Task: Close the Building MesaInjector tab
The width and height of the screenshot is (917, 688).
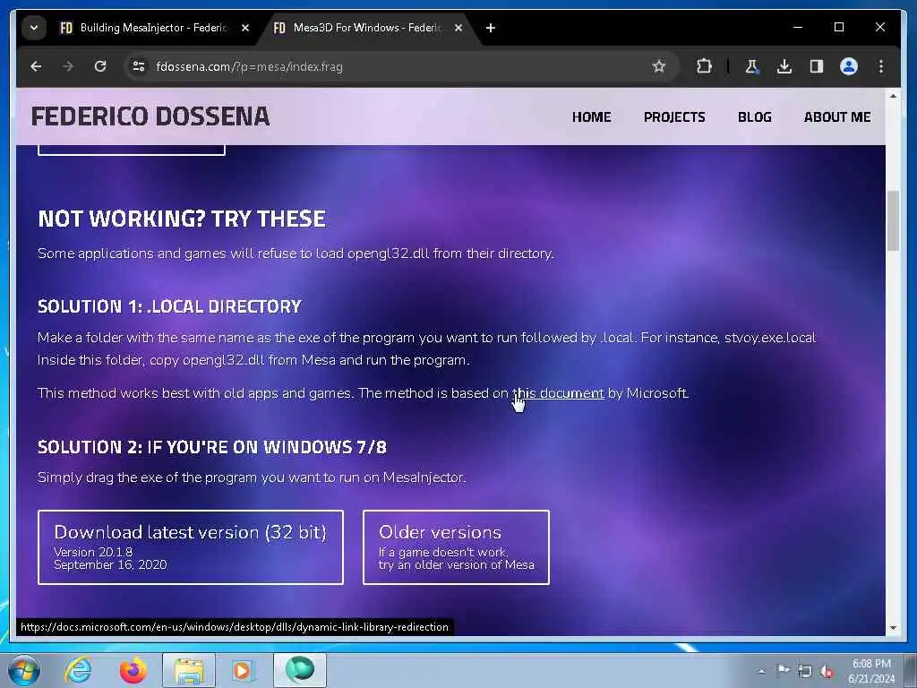Action: tap(245, 28)
